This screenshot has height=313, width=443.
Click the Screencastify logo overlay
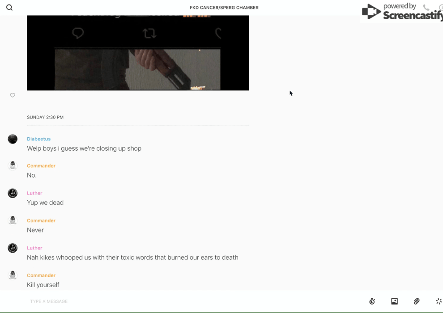click(x=401, y=12)
